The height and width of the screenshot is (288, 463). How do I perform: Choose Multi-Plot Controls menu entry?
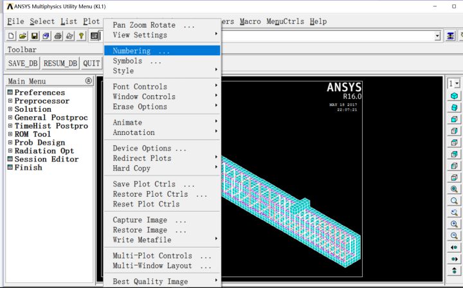[162, 256]
